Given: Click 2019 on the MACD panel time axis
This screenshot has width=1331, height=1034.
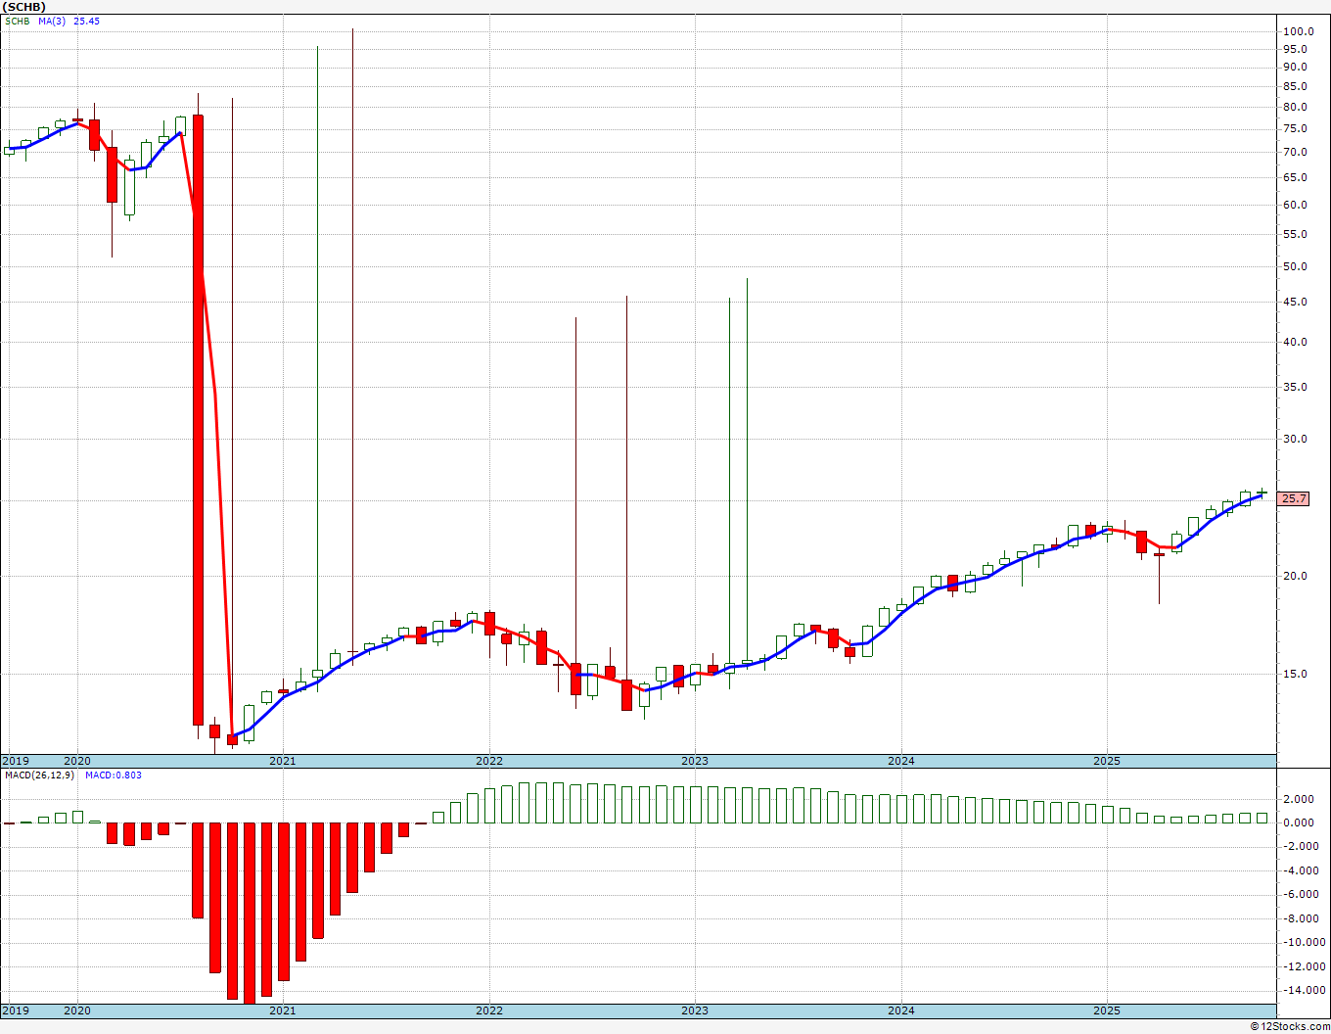Looking at the screenshot, I should pos(16,1010).
